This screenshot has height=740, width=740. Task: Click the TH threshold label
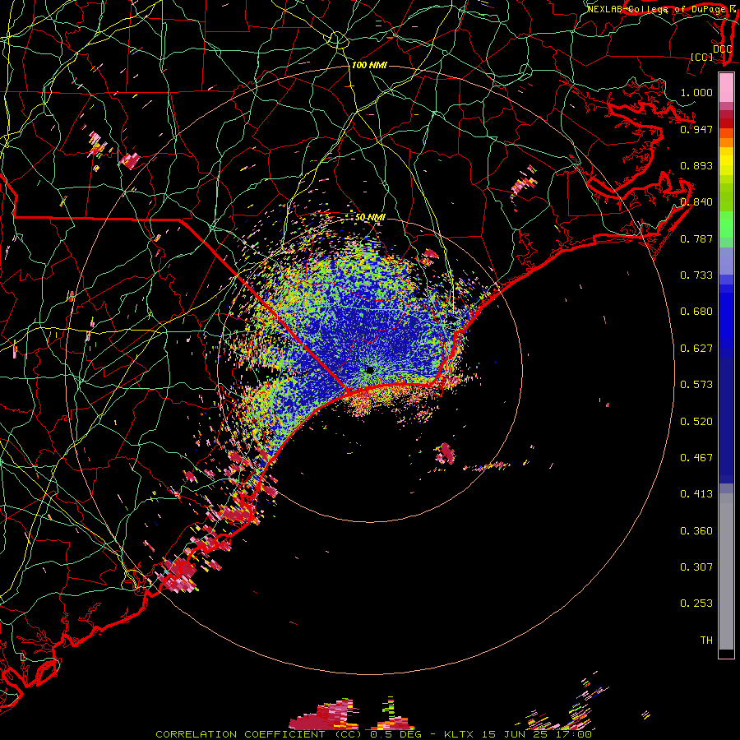[x=706, y=641]
